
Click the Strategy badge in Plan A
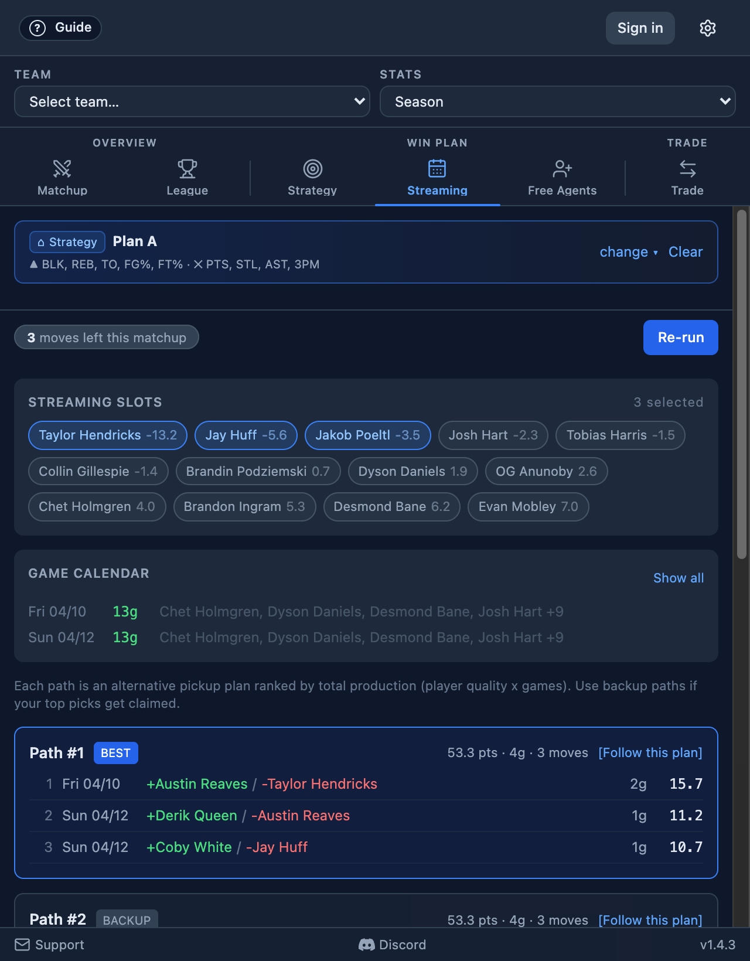[67, 242]
